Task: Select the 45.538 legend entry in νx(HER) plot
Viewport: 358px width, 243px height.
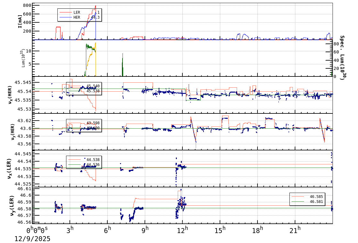Action: (93, 91)
